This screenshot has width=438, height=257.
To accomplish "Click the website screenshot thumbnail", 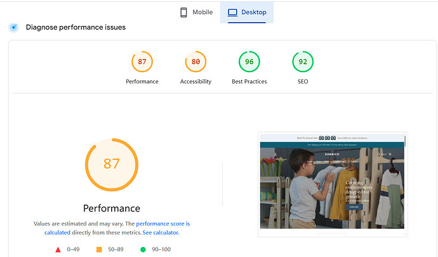I will click(333, 184).
